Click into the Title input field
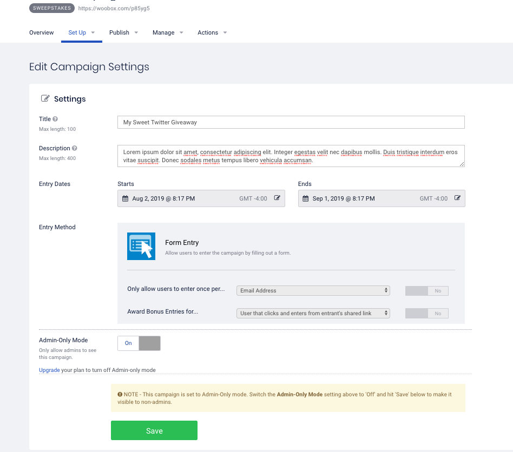The width and height of the screenshot is (513, 452). click(x=291, y=122)
